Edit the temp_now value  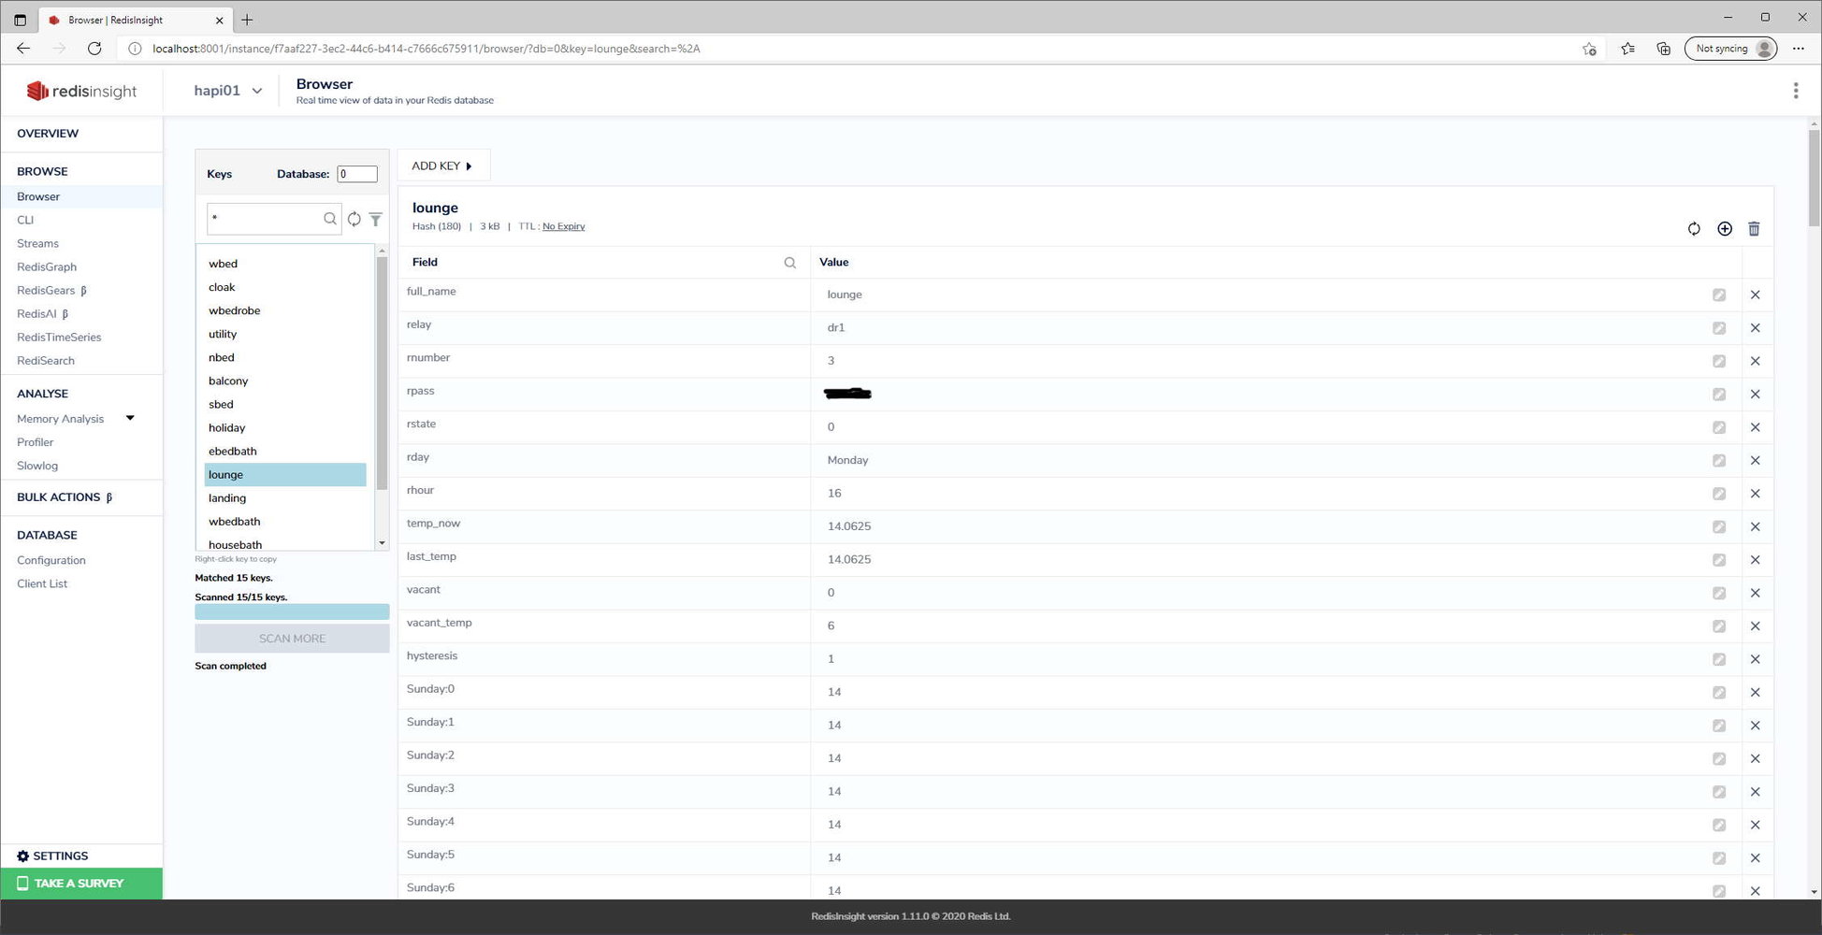coord(1718,526)
